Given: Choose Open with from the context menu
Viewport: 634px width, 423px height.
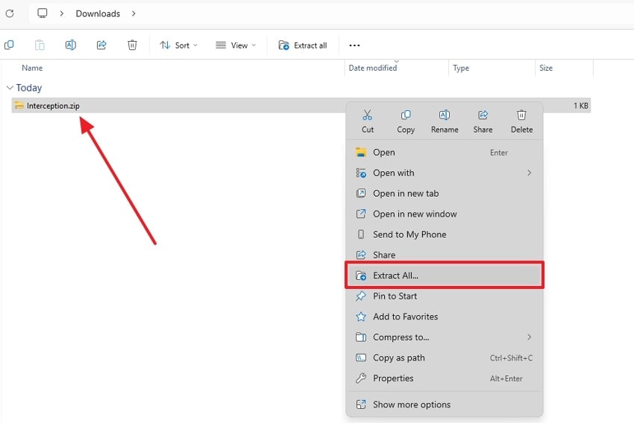Looking at the screenshot, I should 444,174.
